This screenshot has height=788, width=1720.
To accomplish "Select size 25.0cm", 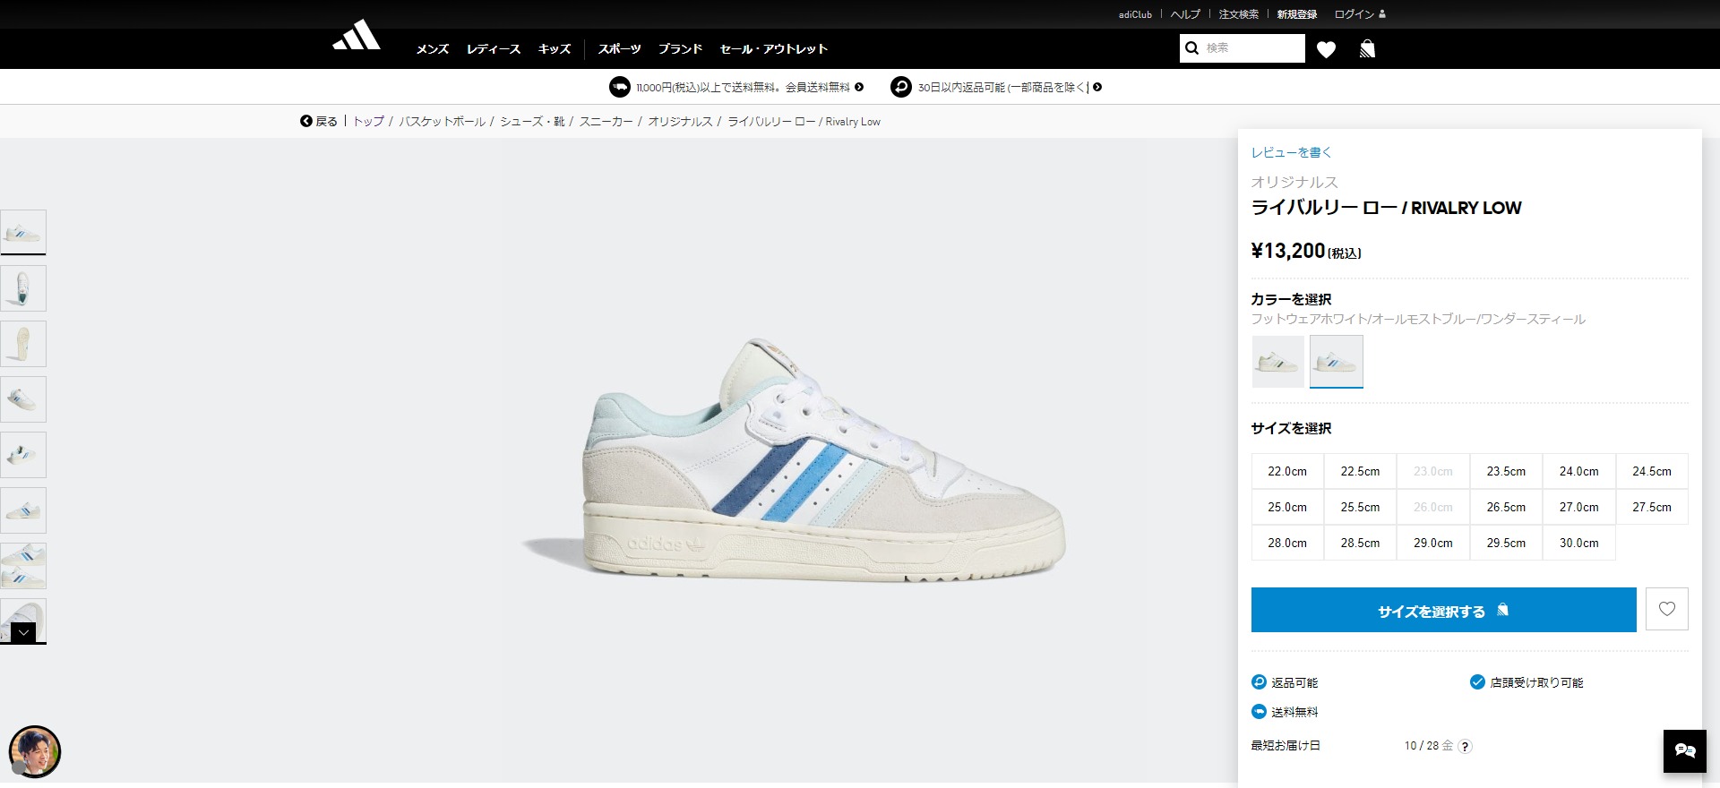I will point(1287,507).
